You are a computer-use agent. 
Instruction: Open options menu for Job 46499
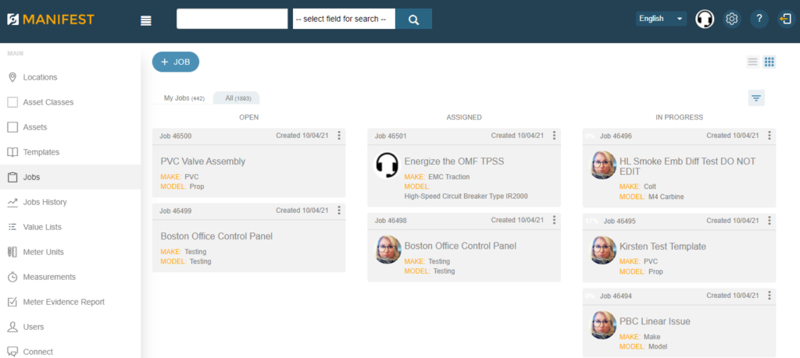[339, 211]
